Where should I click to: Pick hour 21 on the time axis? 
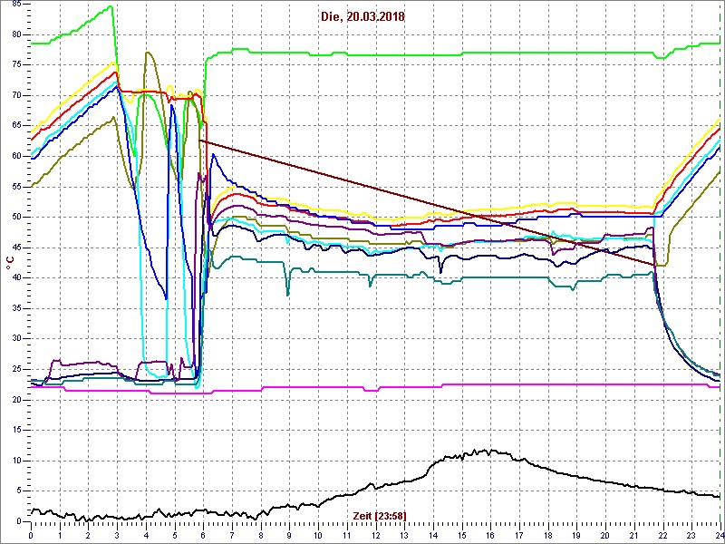pyautogui.click(x=633, y=534)
